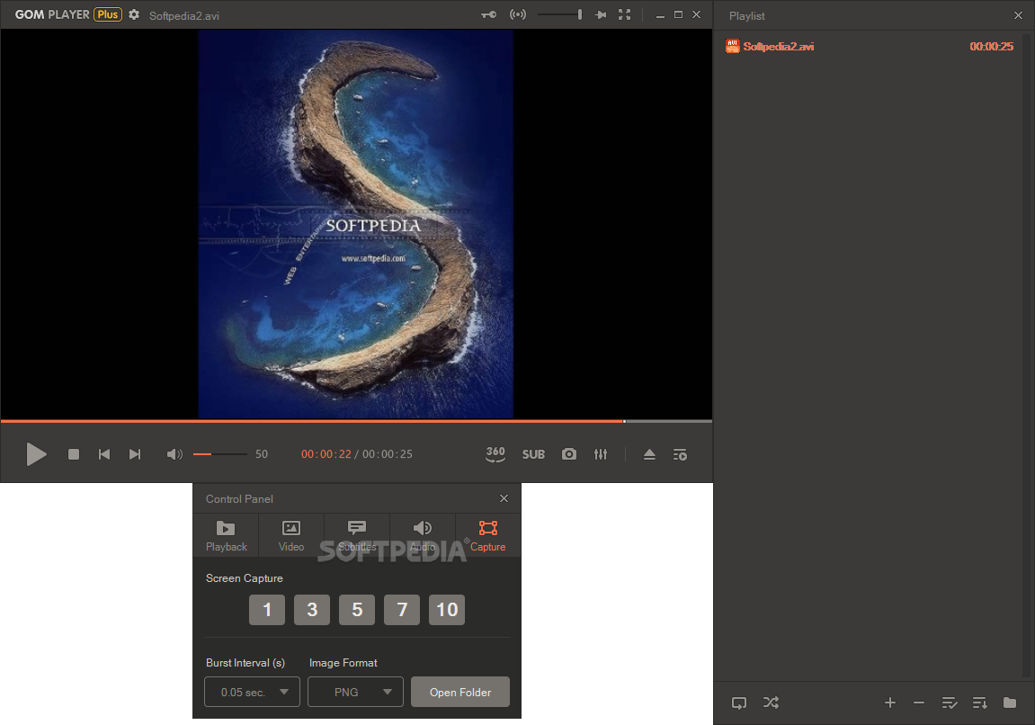Open the playlist folder icon
The width and height of the screenshot is (1035, 725).
[x=1010, y=703]
